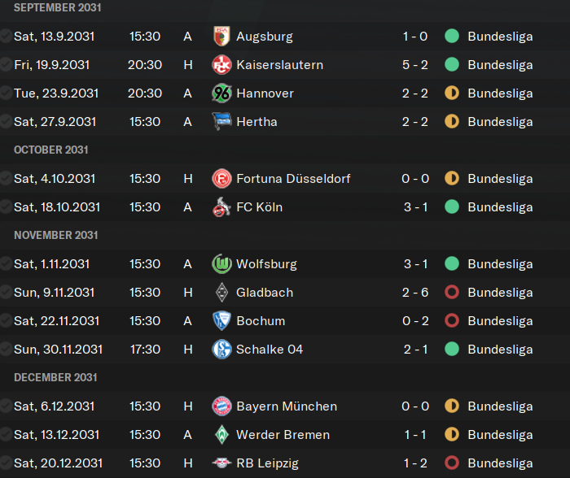570x478 pixels.
Task: Toggle the checkmark beside the 13.9.2031 Augsburg match
Action: pos(5,37)
